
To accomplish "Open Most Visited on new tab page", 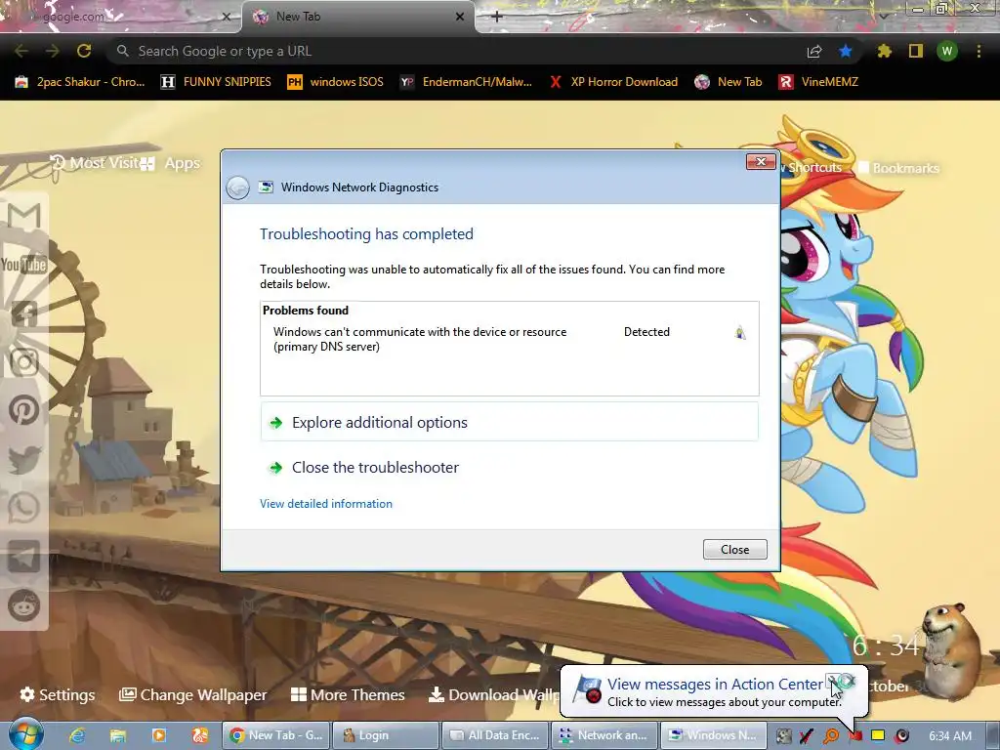I will pos(94,163).
